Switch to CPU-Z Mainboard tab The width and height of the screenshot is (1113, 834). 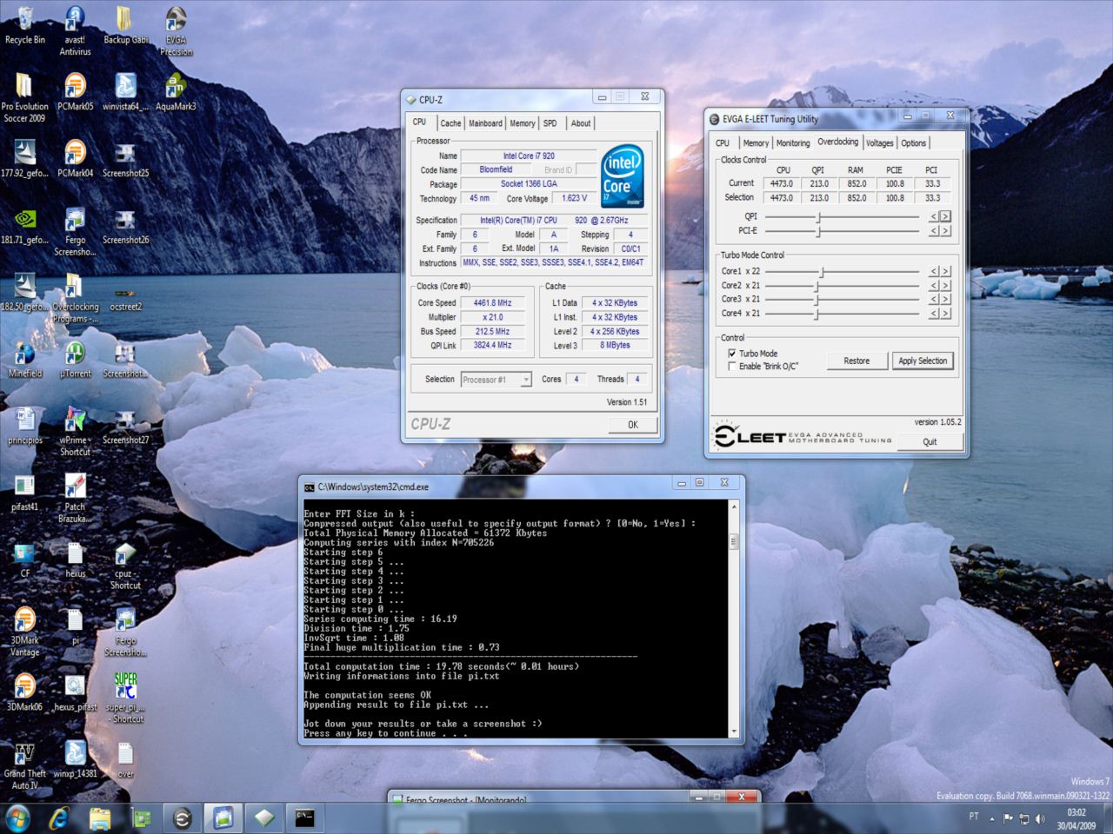(485, 123)
